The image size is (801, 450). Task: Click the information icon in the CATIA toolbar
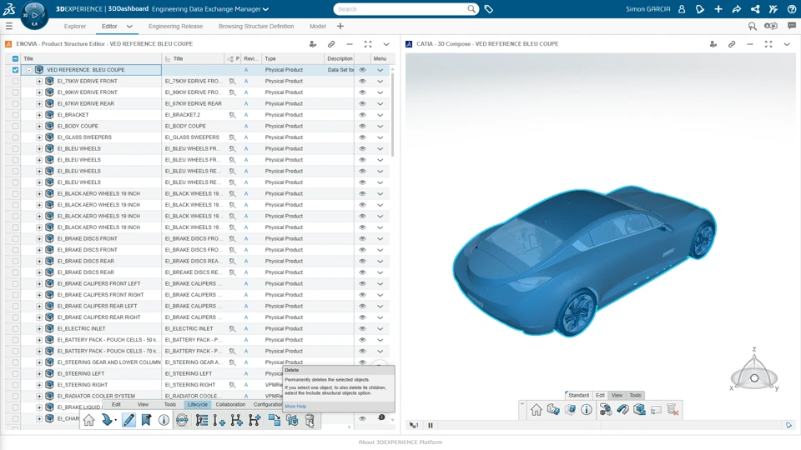tap(587, 410)
